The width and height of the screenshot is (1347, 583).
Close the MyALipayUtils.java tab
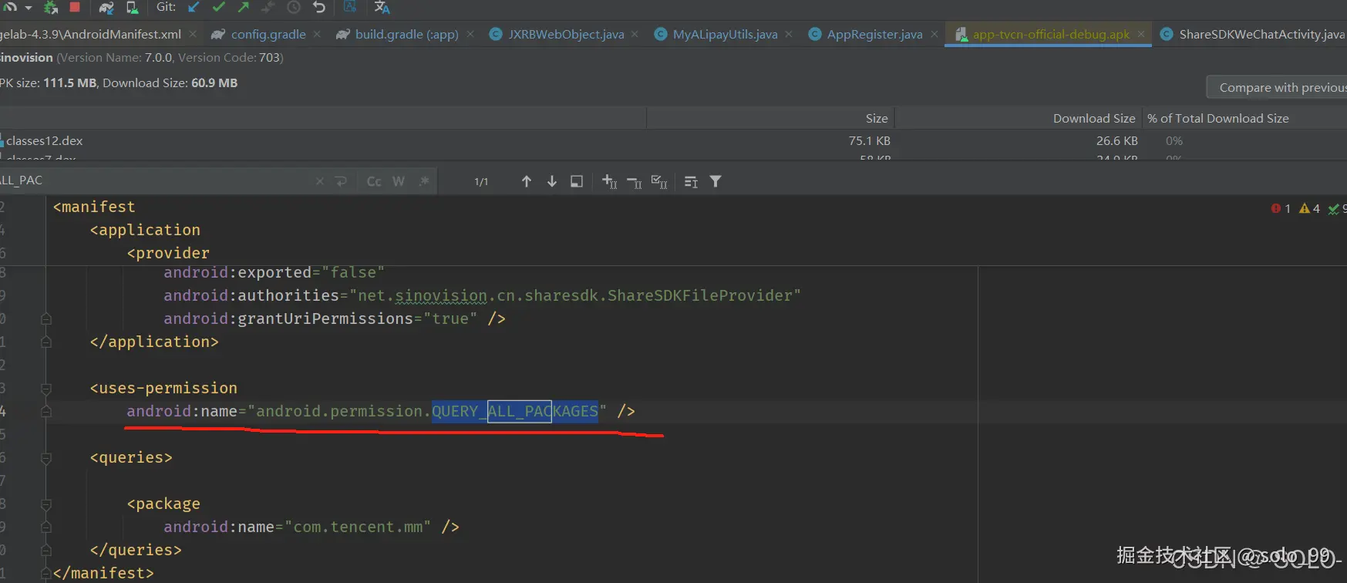789,34
